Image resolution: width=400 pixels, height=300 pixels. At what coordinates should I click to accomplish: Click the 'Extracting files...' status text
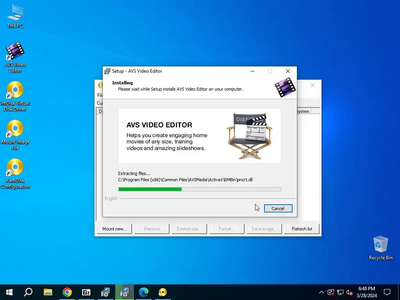point(134,173)
